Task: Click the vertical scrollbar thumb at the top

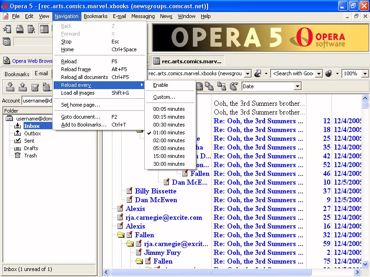Action: coord(365,105)
